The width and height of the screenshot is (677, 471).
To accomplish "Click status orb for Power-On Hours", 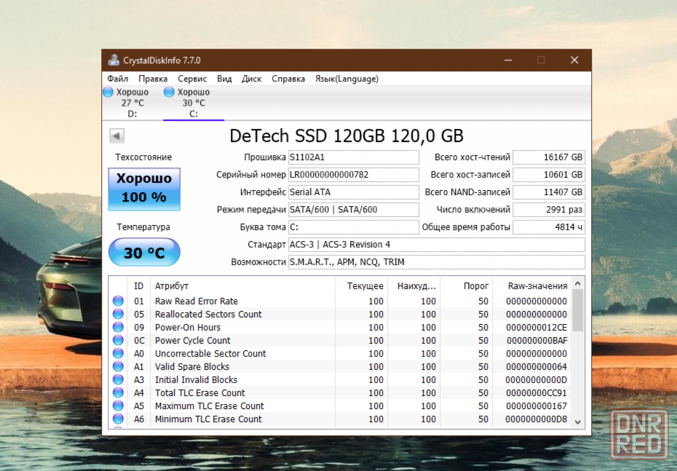I will point(118,328).
